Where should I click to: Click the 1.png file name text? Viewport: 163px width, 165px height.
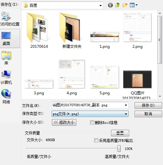tap(104, 47)
